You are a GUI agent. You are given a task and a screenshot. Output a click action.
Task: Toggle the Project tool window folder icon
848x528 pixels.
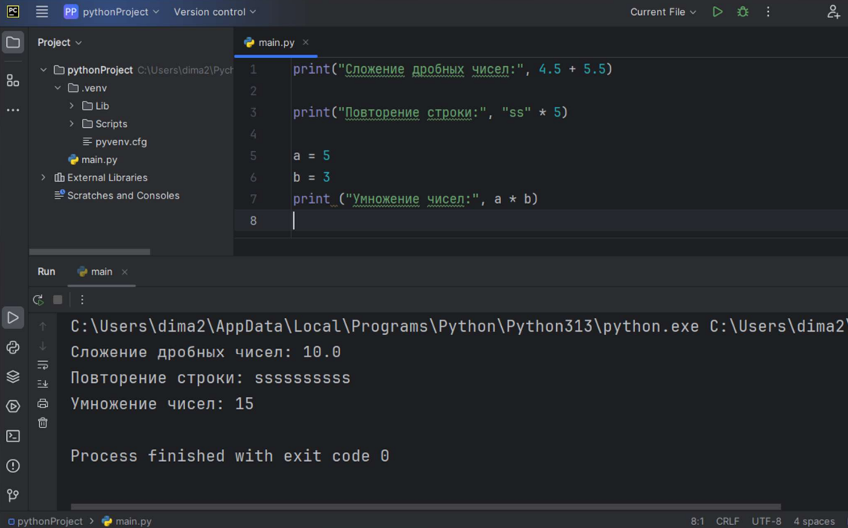click(x=13, y=42)
